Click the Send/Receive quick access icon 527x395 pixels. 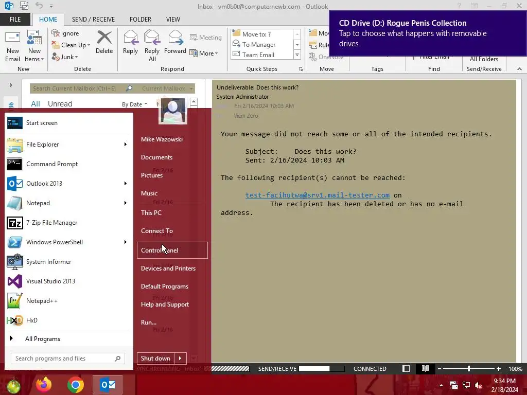24,5
